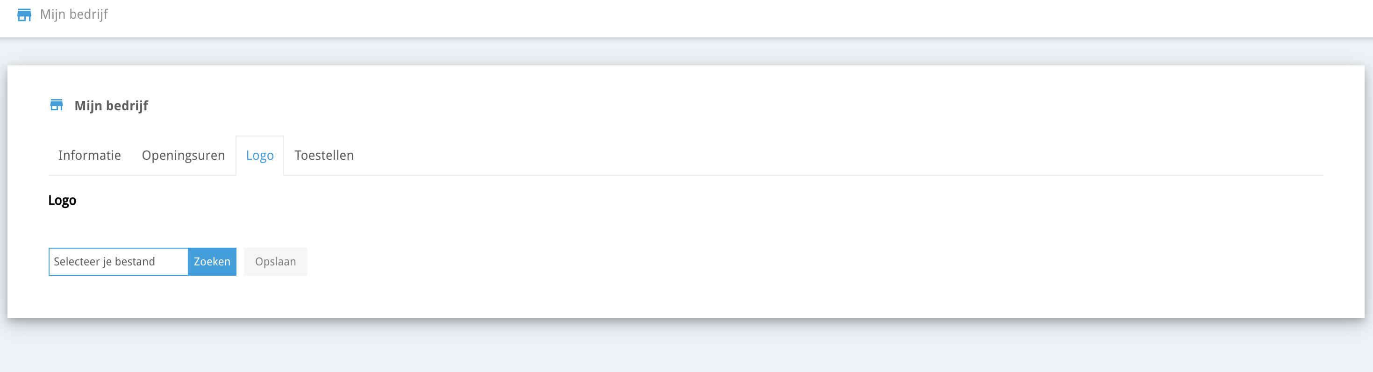1373x372 pixels.
Task: Click the Mijn bedrijf text in the top bar
Action: [74, 14]
